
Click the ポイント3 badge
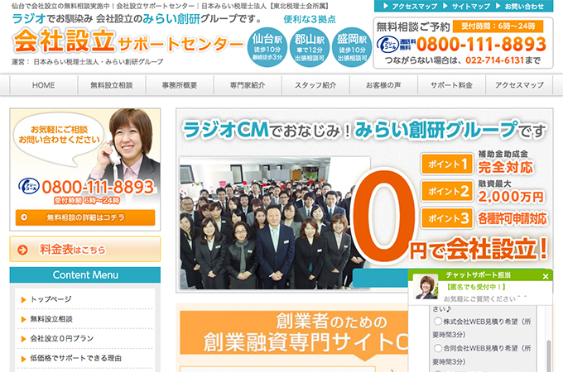click(x=447, y=218)
